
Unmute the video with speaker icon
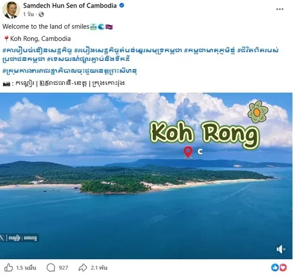(281, 249)
